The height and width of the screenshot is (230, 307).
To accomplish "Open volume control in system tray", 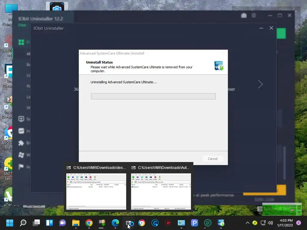I will (x=270, y=223).
